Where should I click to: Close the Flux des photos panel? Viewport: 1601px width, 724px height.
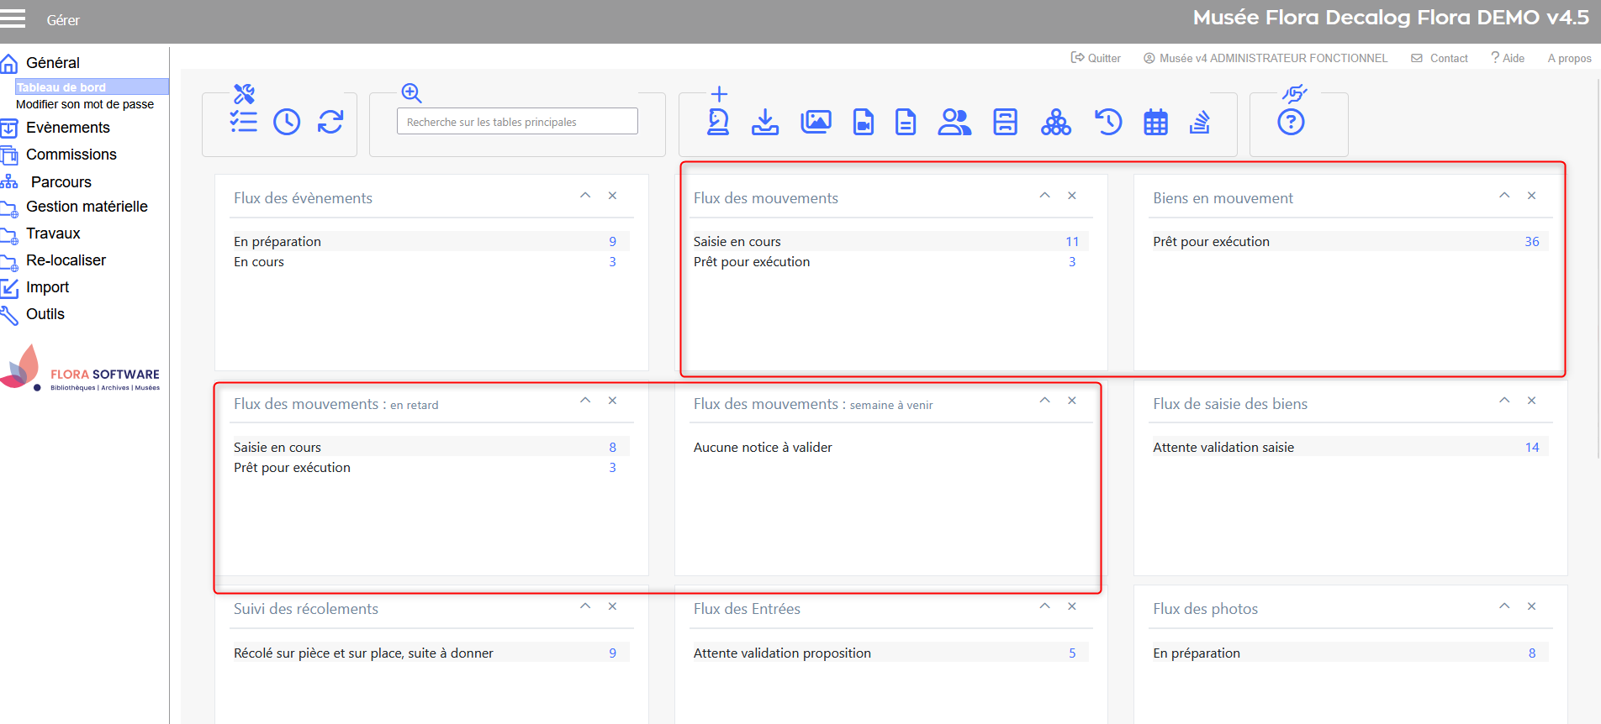(1531, 606)
